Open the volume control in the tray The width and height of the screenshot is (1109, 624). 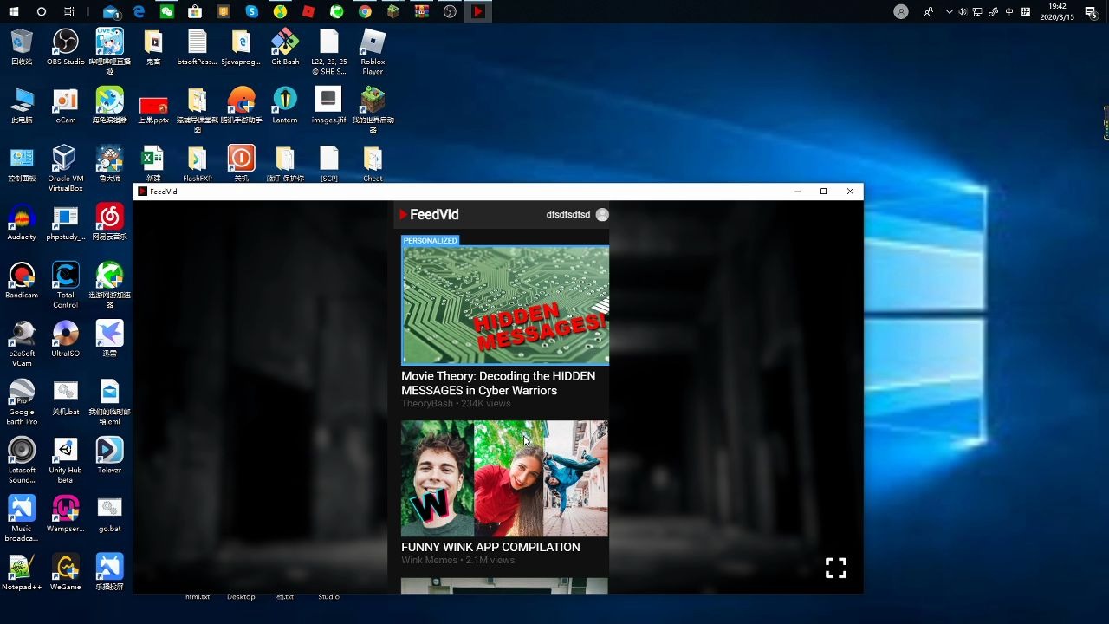(x=963, y=12)
